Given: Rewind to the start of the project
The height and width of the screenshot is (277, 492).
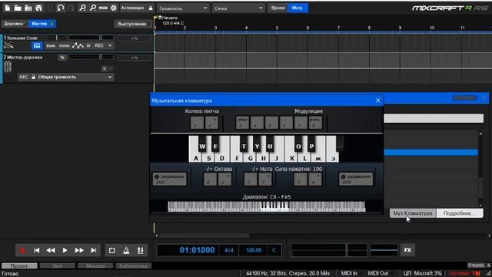Looking at the screenshot, I should pos(37,250).
